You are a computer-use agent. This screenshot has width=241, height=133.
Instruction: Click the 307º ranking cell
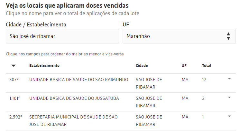coord(14,80)
